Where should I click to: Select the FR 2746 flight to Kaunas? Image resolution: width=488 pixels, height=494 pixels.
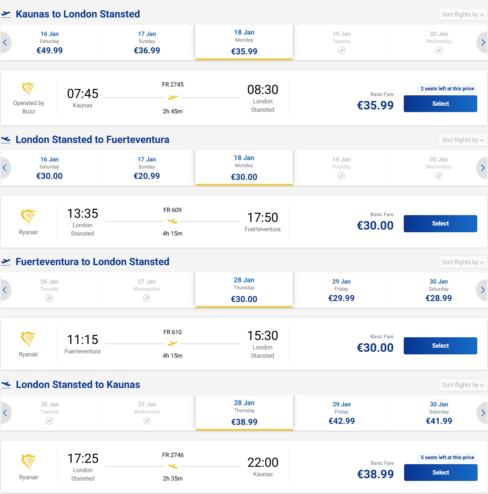click(x=441, y=473)
